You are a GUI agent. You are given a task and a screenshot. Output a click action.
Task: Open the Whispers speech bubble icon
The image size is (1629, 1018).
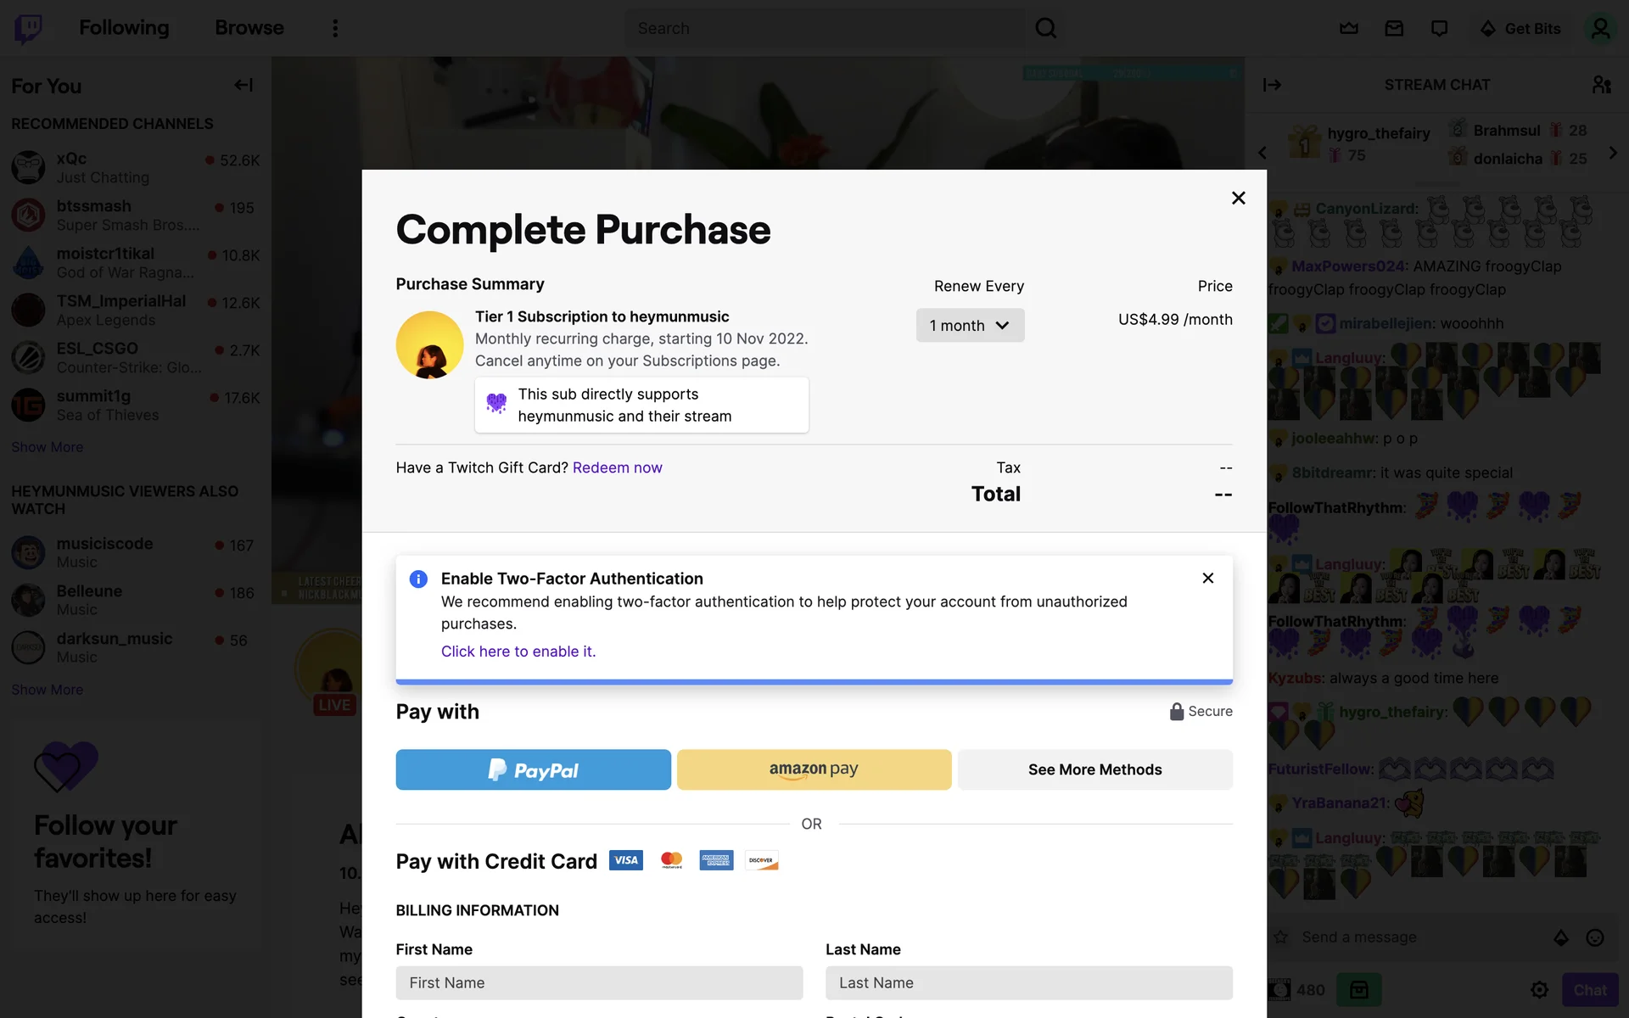tap(1439, 28)
